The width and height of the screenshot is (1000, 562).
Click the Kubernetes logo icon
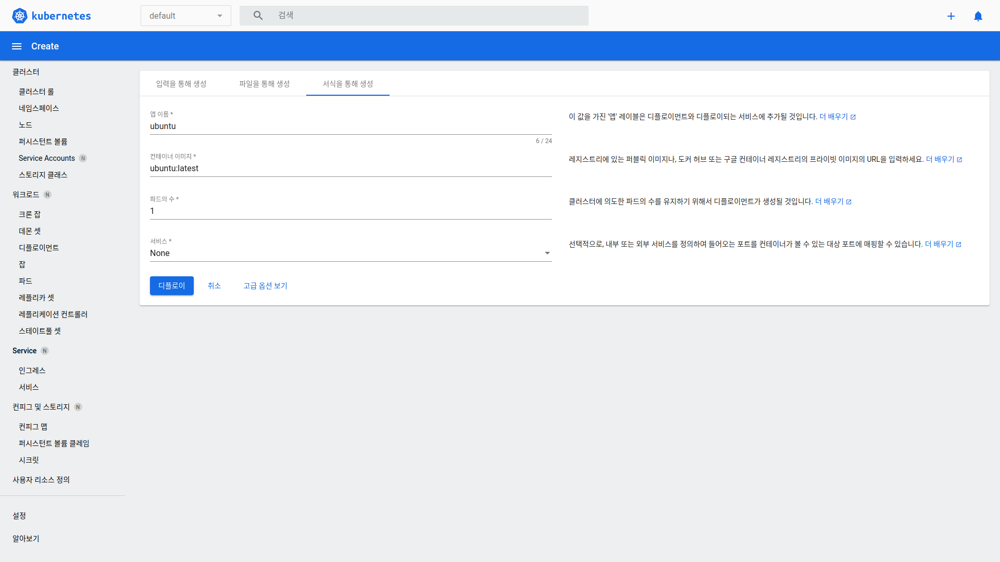[x=20, y=16]
